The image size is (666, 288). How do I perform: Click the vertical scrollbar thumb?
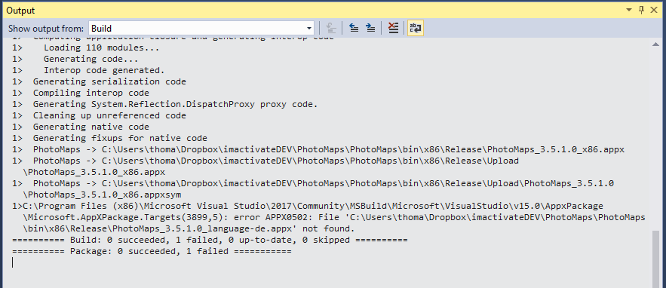click(656, 259)
